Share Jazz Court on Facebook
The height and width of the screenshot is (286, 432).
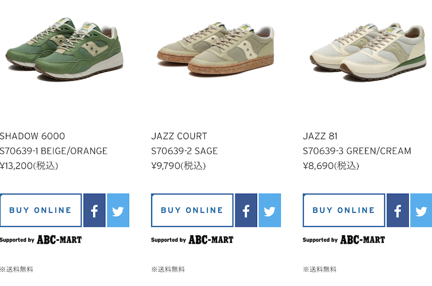(246, 210)
